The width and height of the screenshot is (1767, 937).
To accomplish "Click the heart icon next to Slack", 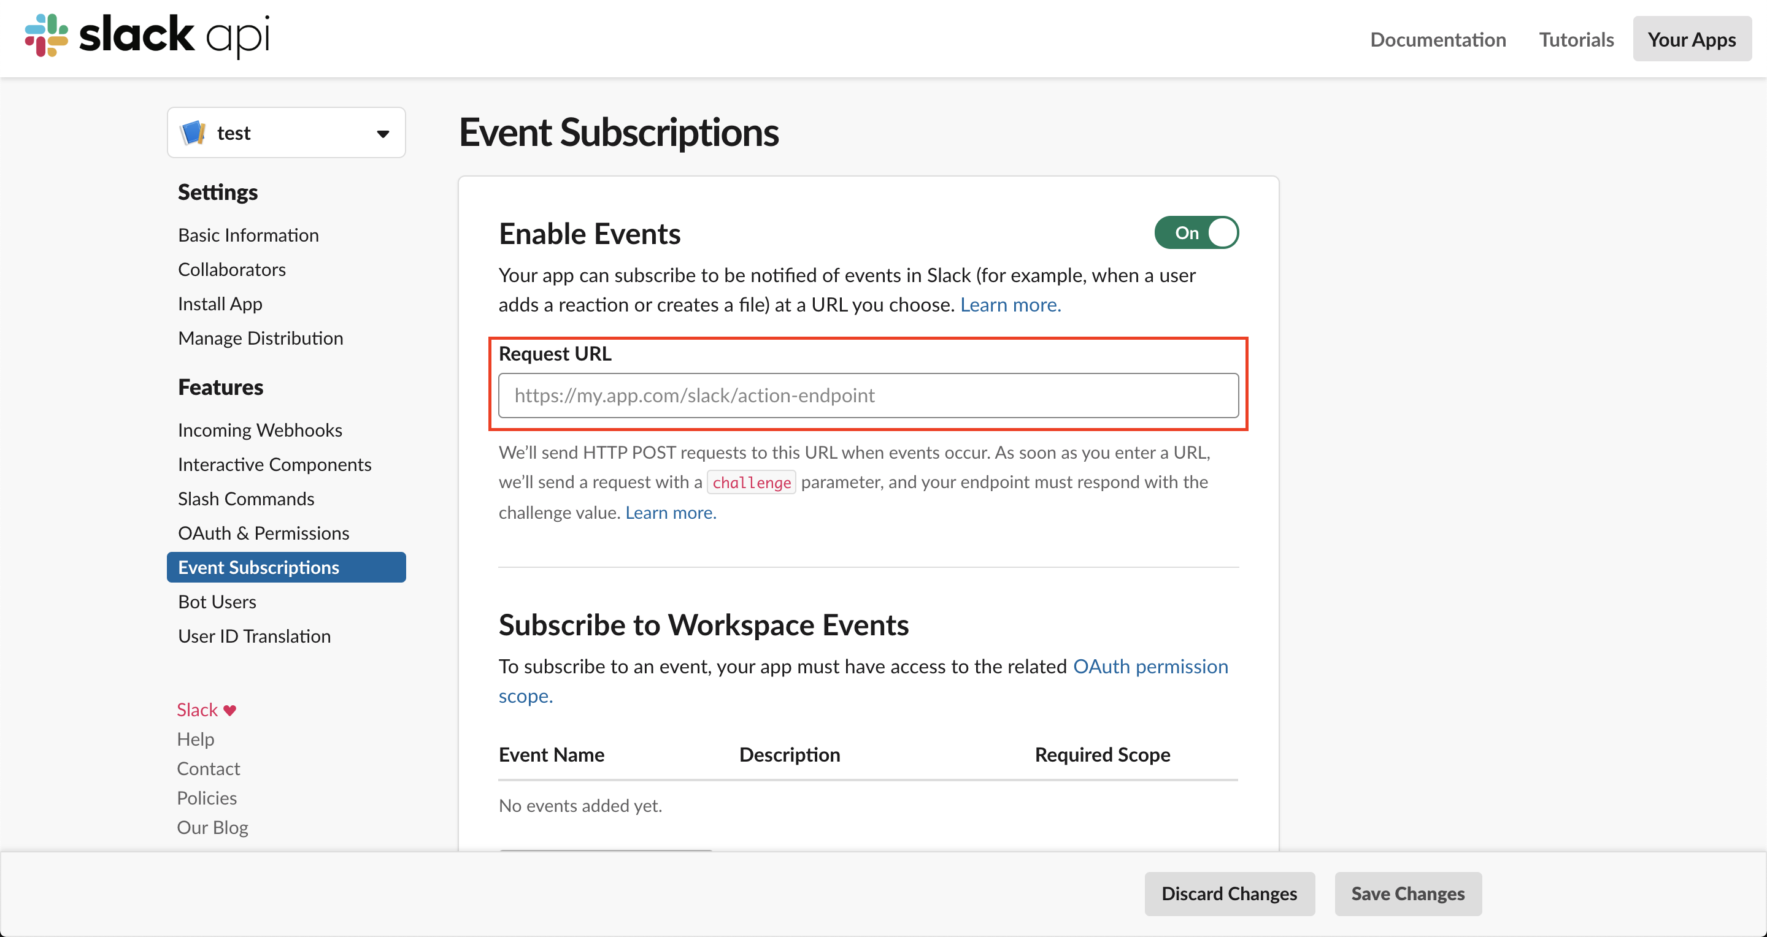I will click(x=229, y=709).
